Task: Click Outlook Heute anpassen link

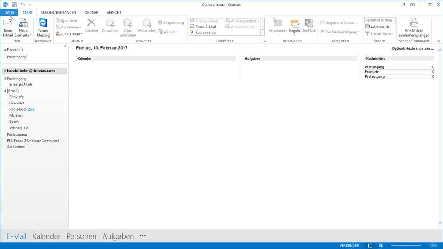Action: [x=412, y=48]
